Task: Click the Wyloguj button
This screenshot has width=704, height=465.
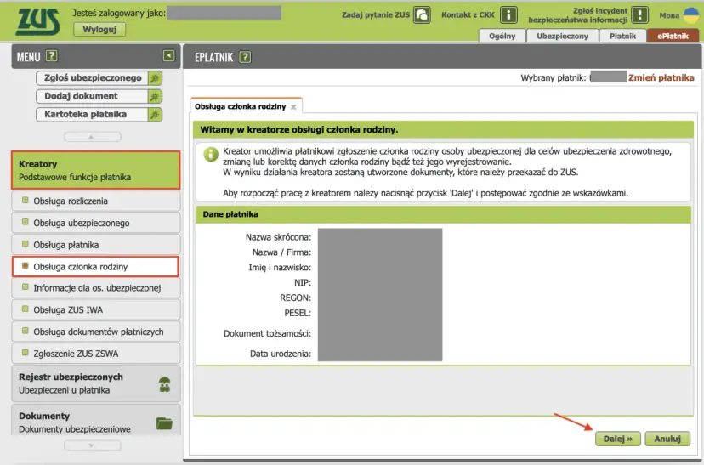Action: pyautogui.click(x=99, y=29)
